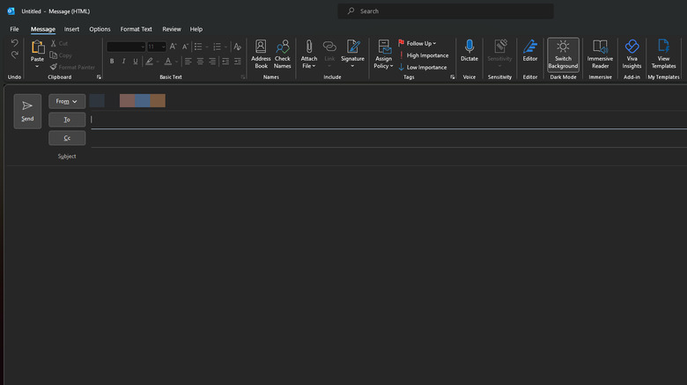Screen dimensions: 687x385
Task: Click the To recipients button
Action: click(x=67, y=120)
